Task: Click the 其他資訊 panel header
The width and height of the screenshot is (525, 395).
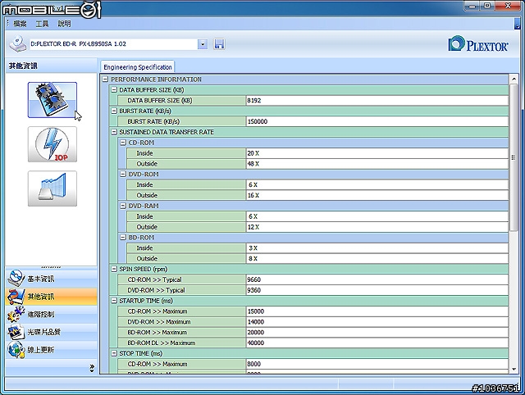Action: (x=51, y=66)
